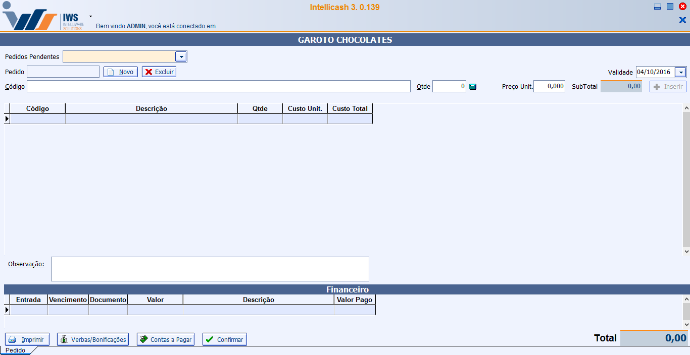Click the Total value display

(654, 338)
